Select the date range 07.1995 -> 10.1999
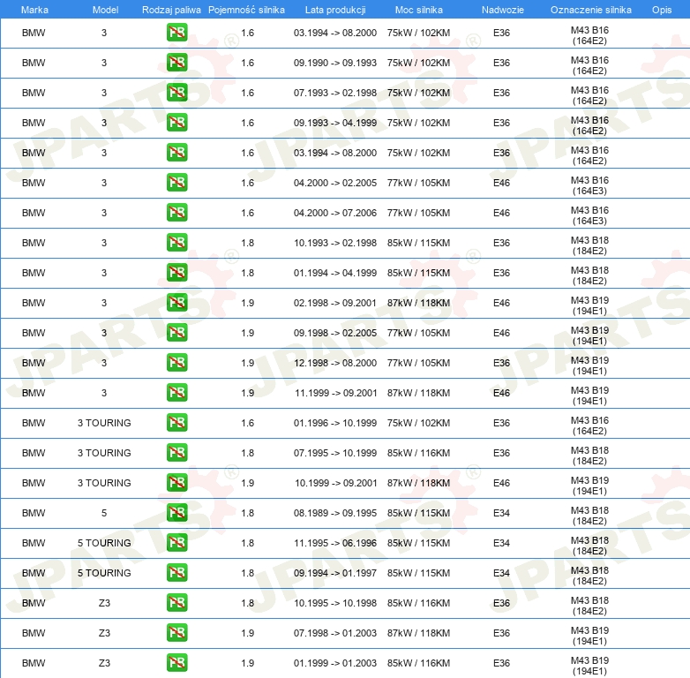 335,453
